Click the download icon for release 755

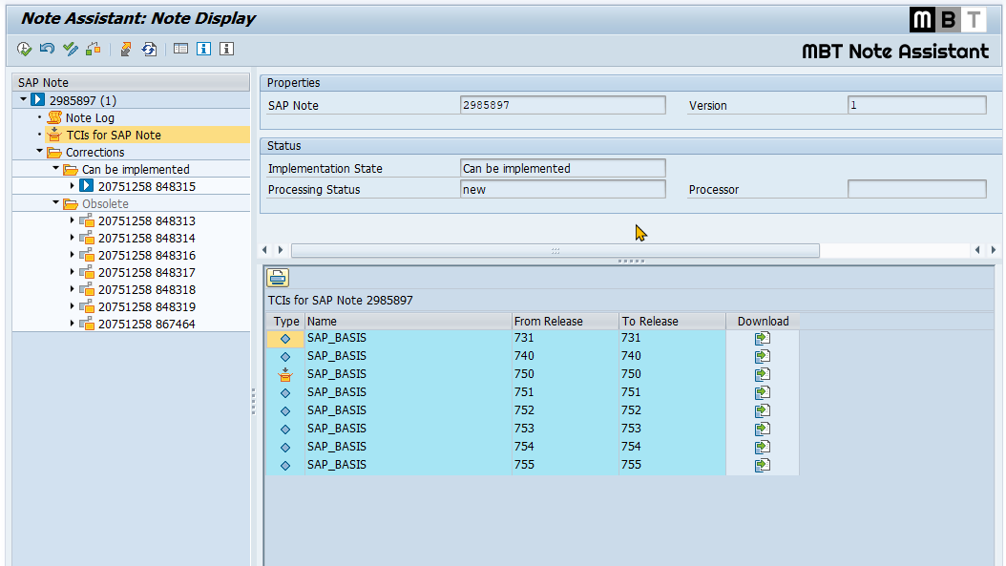[x=762, y=465]
